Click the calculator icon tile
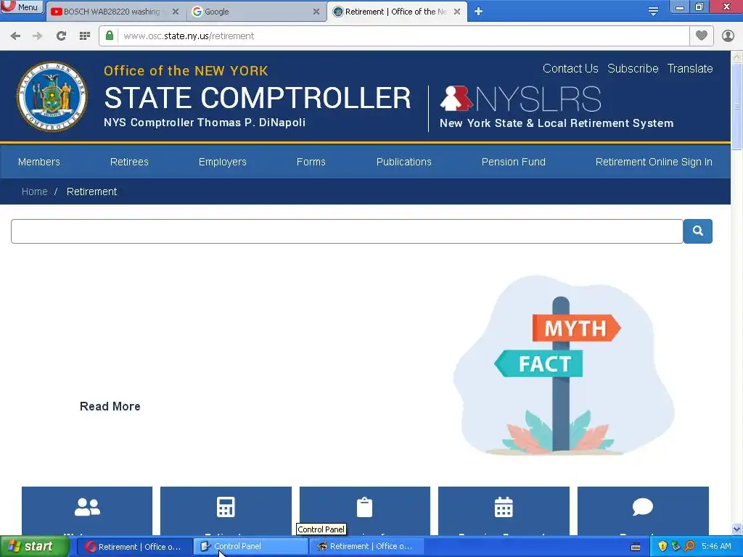743x557 pixels. pyautogui.click(x=226, y=511)
